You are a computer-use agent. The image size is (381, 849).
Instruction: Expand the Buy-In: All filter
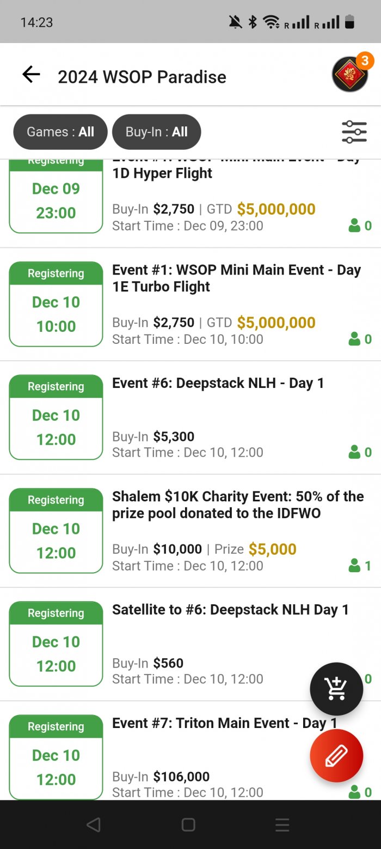[x=156, y=132]
